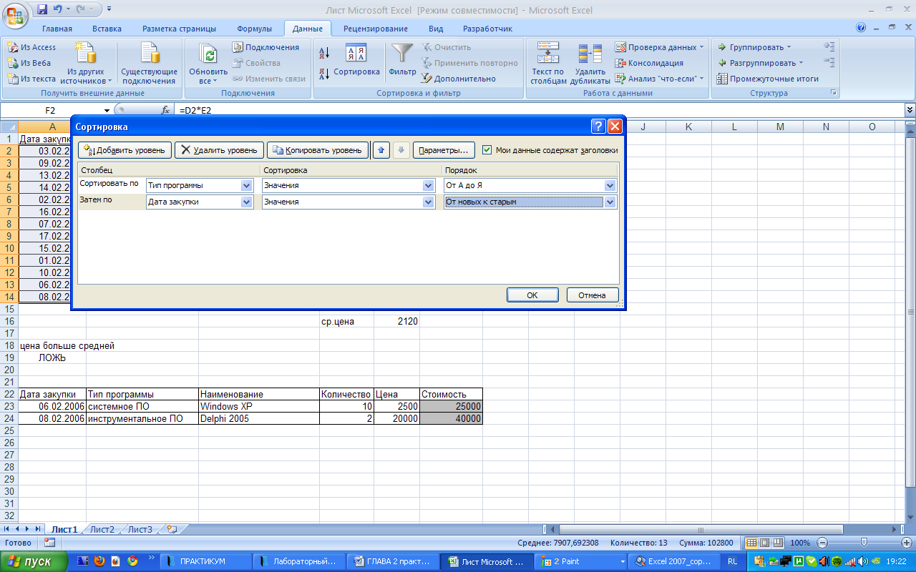Screen dimensions: 916x572
Task: Click Копировать уровень button
Action: pyautogui.click(x=318, y=150)
